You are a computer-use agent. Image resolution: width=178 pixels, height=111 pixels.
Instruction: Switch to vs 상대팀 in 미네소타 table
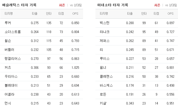pos(171,5)
